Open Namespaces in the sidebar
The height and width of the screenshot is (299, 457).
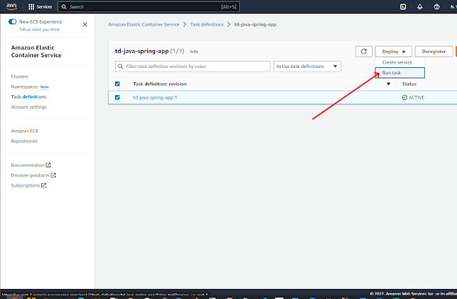[24, 87]
